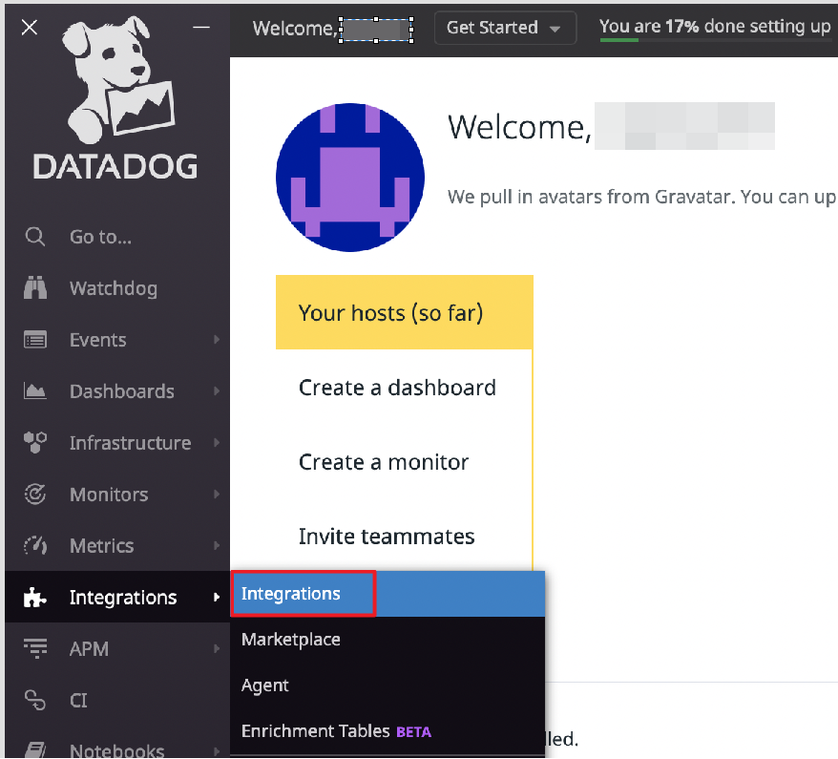Open the Get Started dropdown
Screen dimensions: 838x759
pyautogui.click(x=505, y=28)
